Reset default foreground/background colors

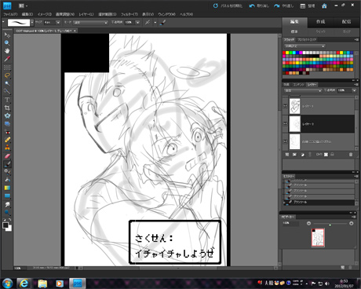(4, 220)
